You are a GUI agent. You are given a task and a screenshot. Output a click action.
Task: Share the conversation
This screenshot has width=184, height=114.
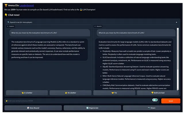152,108
